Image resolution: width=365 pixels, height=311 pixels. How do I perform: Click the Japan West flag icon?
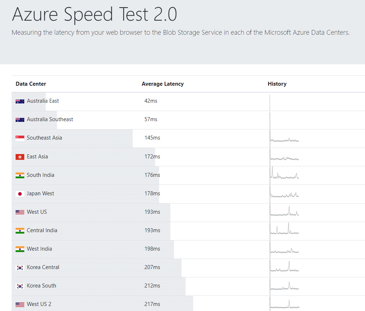pyautogui.click(x=20, y=194)
